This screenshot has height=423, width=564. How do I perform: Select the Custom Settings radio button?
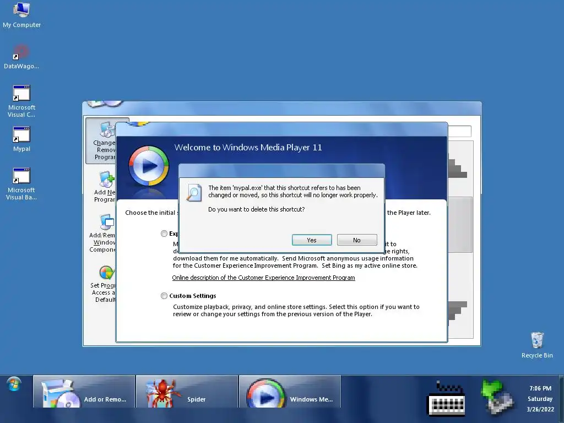click(x=164, y=296)
